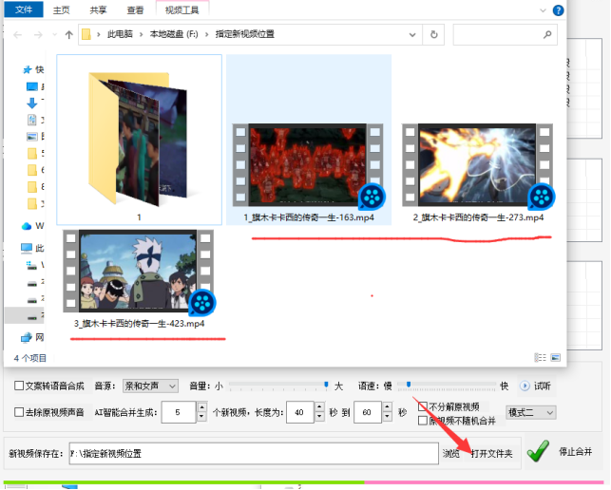Screen dimensions: 611x490
Task: Enable 文案转语音合成 checkbox
Action: coord(19,386)
